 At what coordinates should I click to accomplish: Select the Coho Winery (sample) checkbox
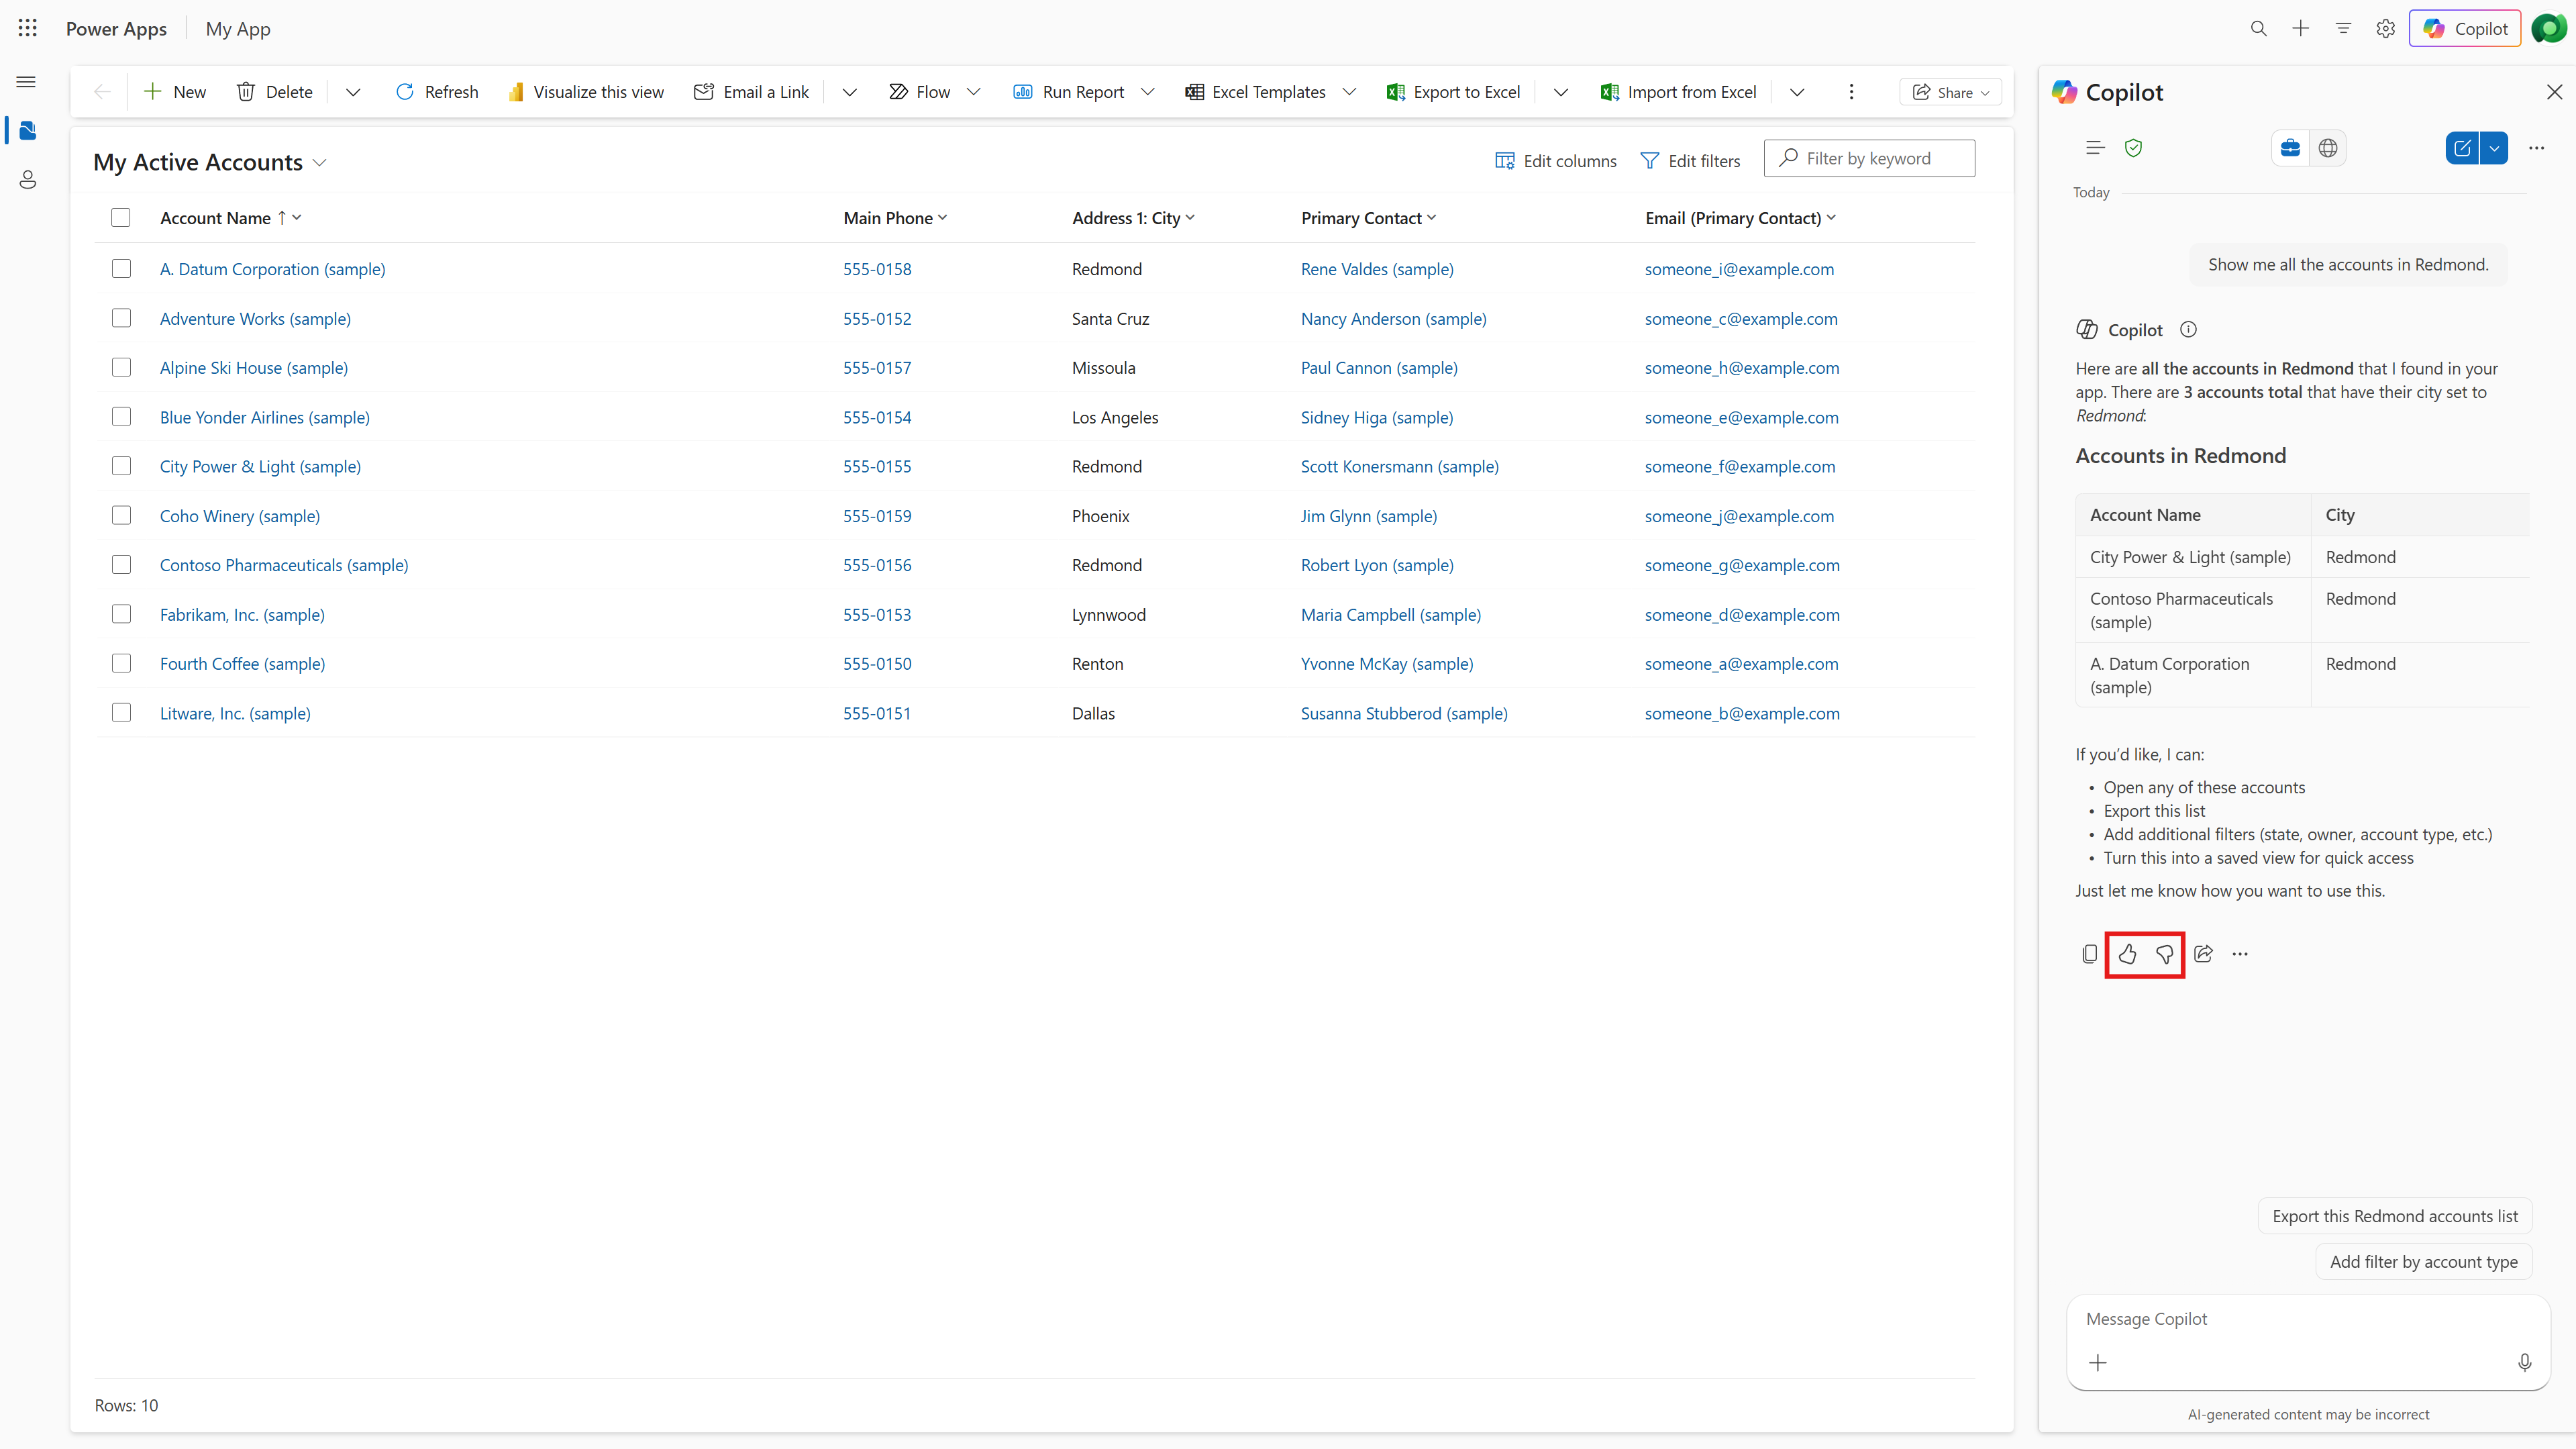pyautogui.click(x=121, y=515)
